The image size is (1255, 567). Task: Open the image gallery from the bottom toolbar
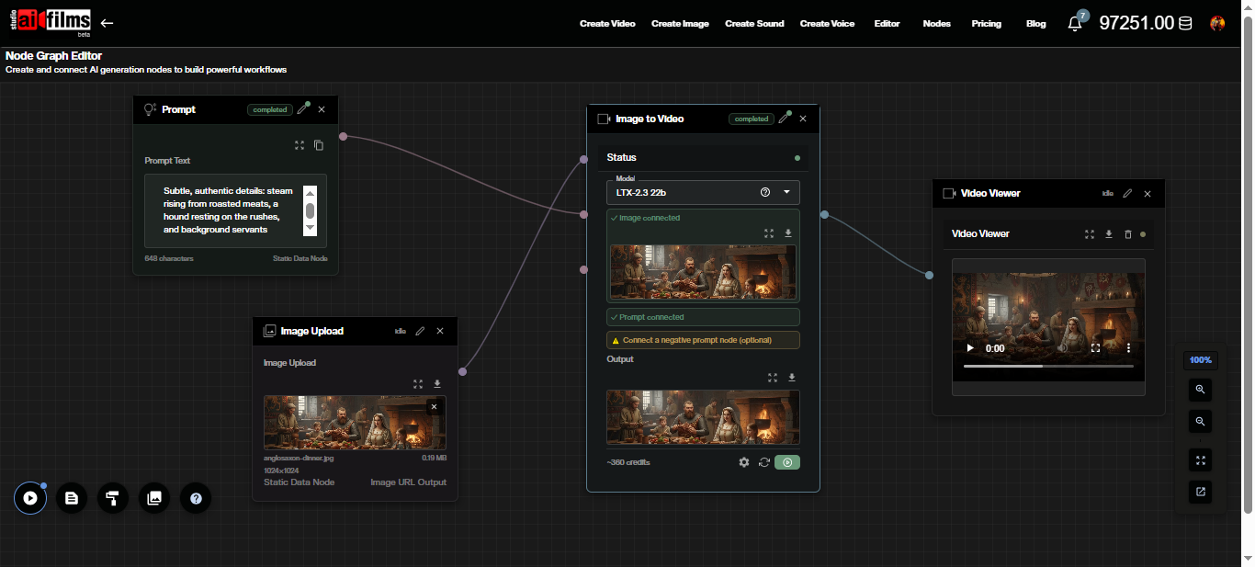pyautogui.click(x=153, y=498)
